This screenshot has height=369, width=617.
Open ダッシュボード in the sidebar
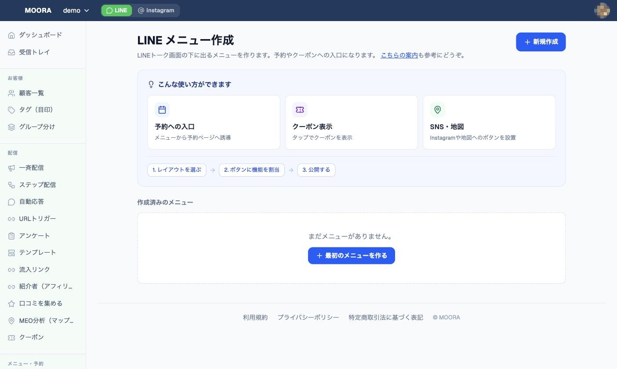(43, 35)
